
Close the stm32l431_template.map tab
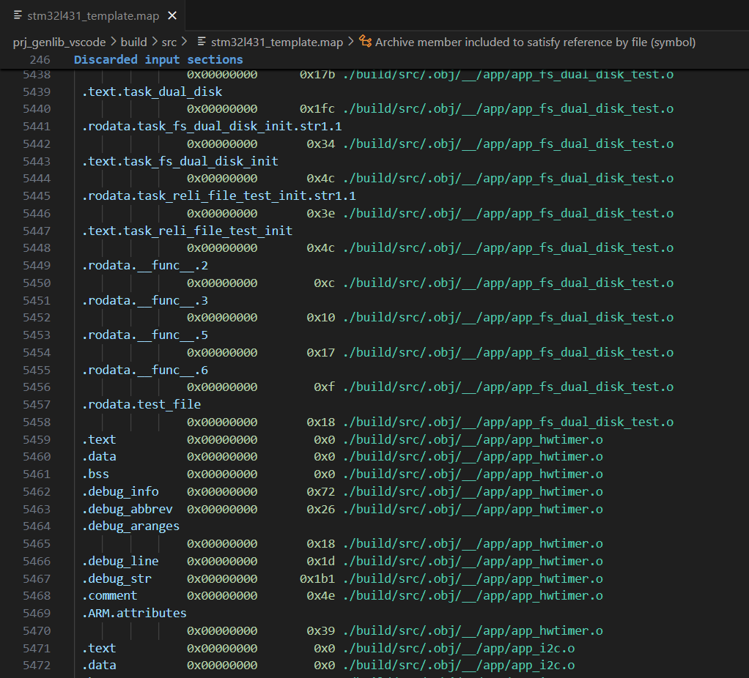click(172, 15)
